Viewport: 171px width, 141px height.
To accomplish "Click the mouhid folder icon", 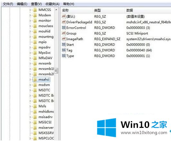I will coord(35,31).
